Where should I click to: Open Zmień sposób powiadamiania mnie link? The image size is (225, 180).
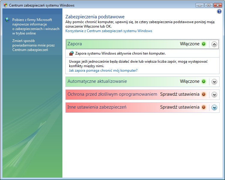point(33,45)
